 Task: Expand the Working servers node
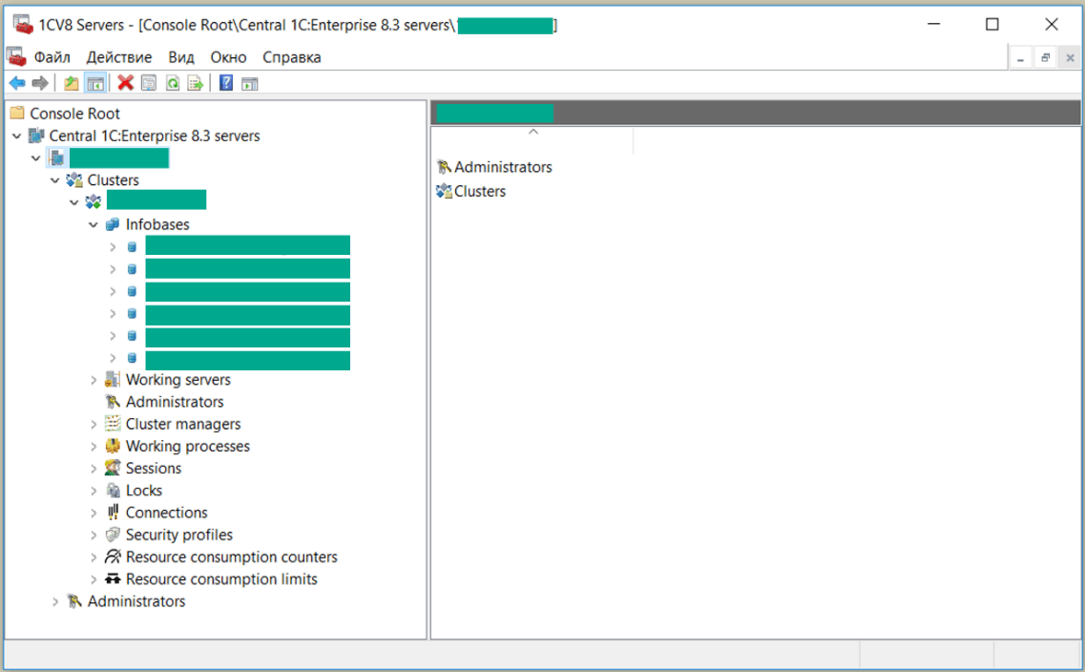click(x=94, y=380)
